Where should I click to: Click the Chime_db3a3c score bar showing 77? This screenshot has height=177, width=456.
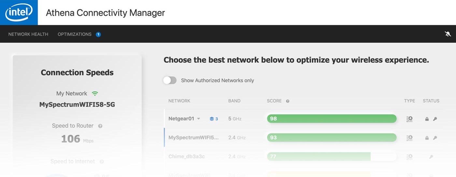tap(319, 157)
